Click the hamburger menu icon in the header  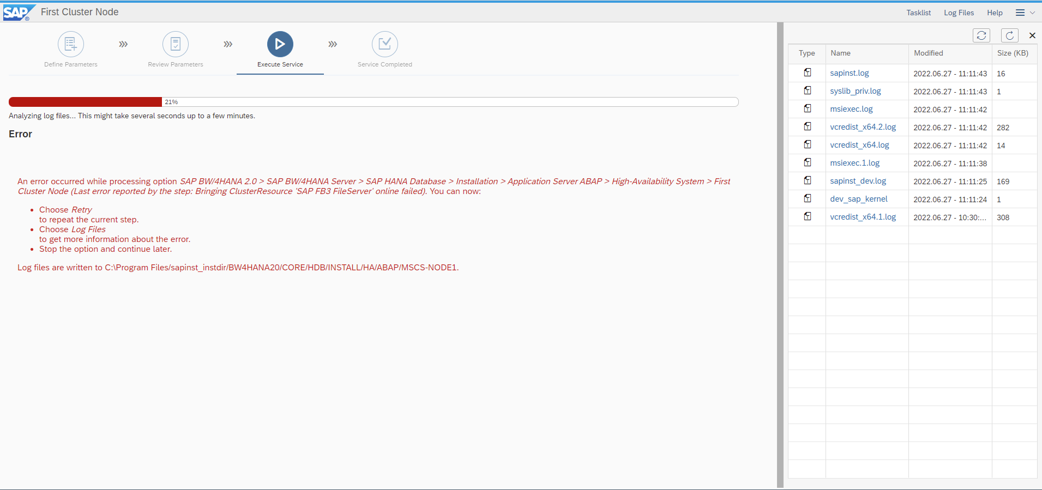click(1020, 13)
